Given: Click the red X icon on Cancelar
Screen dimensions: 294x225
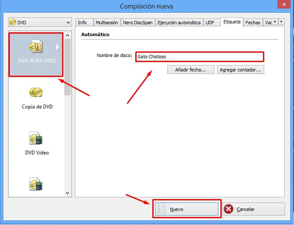Looking at the screenshot, I should coord(228,209).
